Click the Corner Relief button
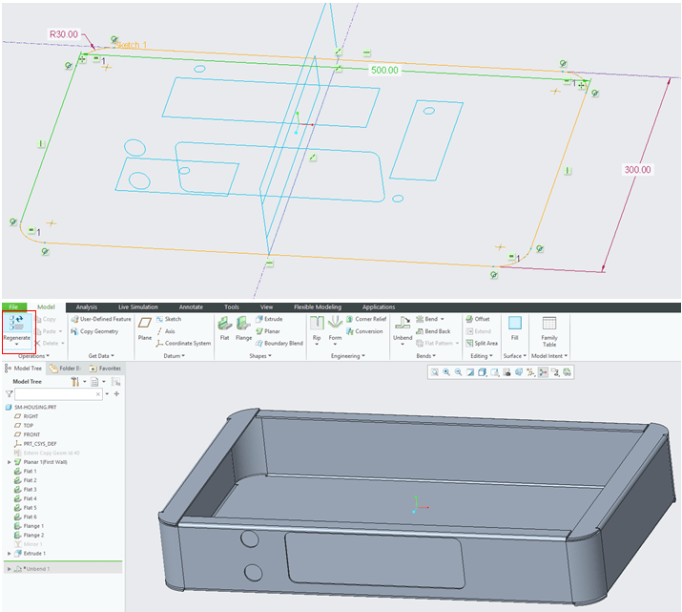The width and height of the screenshot is (682, 612). click(x=365, y=319)
